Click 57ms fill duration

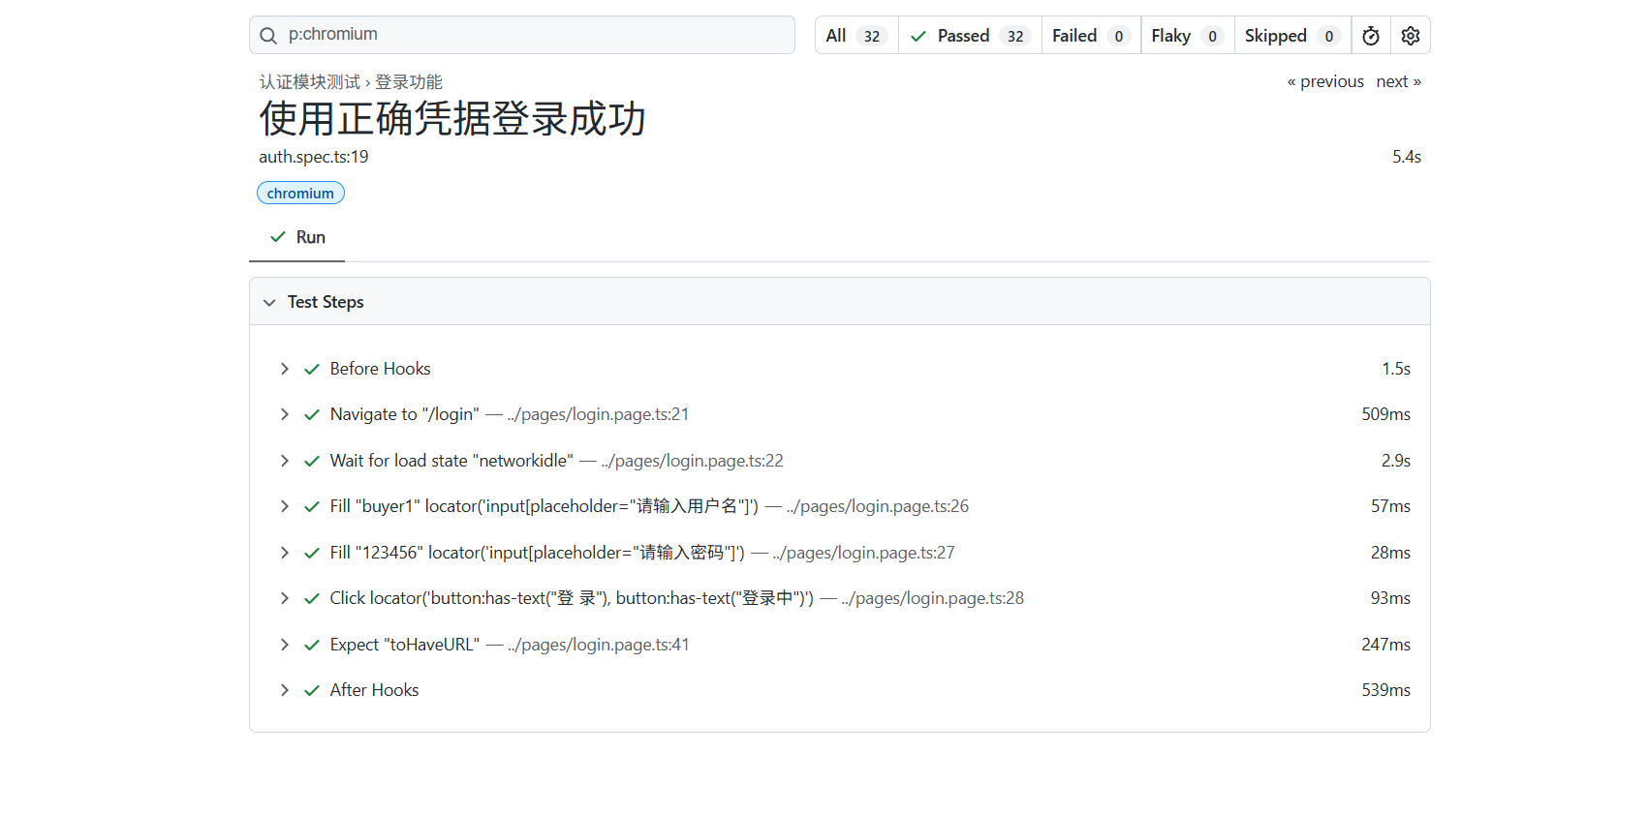coord(1391,506)
